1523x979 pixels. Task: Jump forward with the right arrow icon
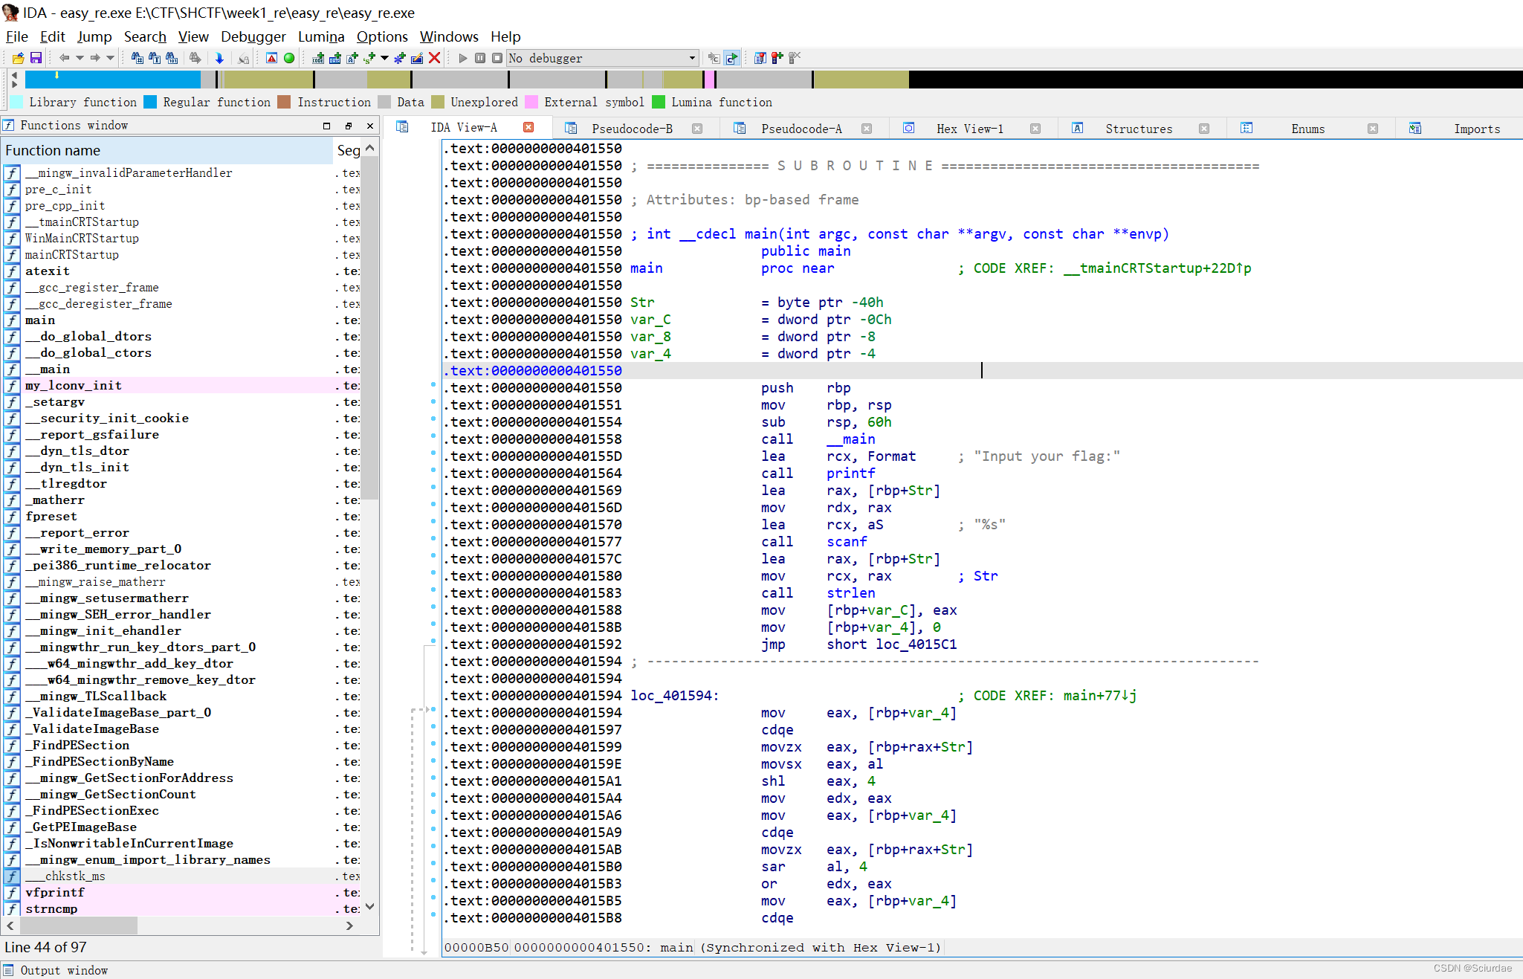click(x=95, y=58)
